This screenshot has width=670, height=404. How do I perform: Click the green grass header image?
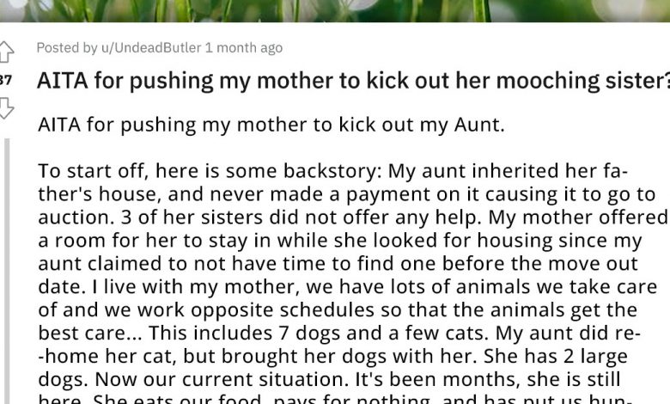click(335, 10)
